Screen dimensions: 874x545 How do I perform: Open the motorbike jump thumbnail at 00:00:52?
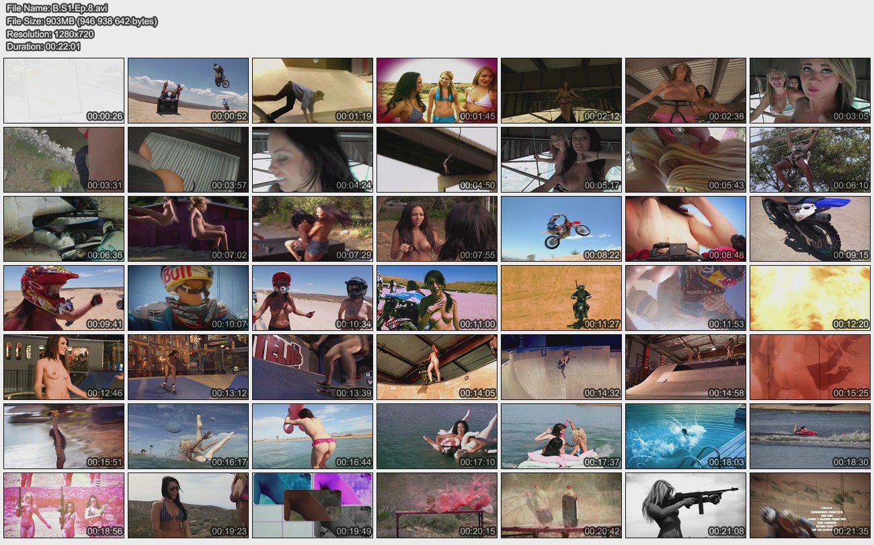[x=188, y=90]
